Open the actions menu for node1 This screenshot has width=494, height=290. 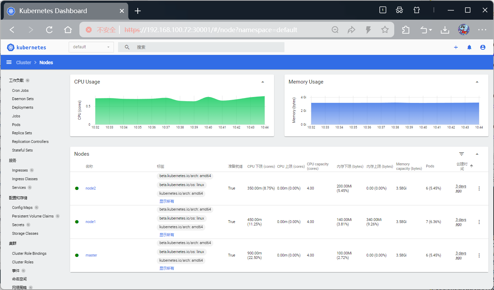pos(479,222)
